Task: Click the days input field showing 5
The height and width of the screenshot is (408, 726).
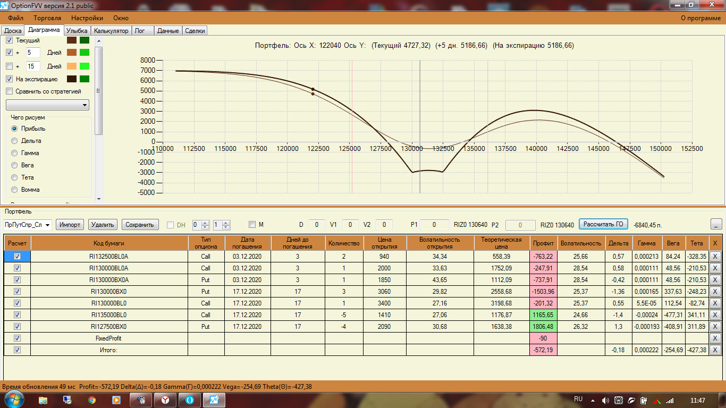Action: pyautogui.click(x=33, y=53)
